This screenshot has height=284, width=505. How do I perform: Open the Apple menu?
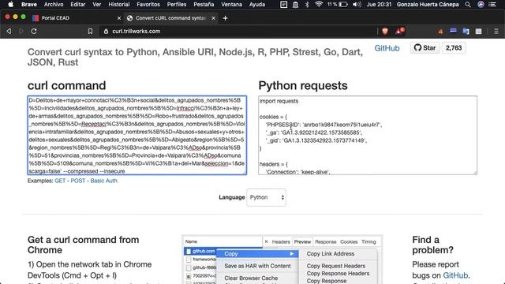click(10, 5)
